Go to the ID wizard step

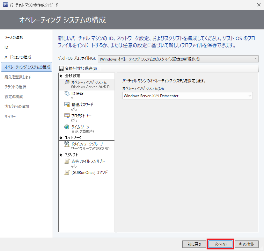click(6, 47)
